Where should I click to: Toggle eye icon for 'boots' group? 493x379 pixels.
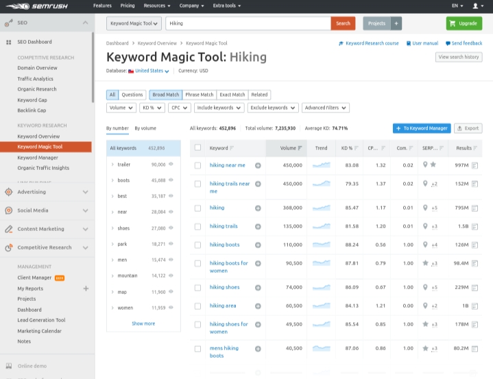click(x=171, y=180)
